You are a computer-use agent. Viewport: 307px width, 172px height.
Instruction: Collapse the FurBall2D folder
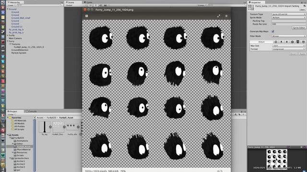coord(11,138)
